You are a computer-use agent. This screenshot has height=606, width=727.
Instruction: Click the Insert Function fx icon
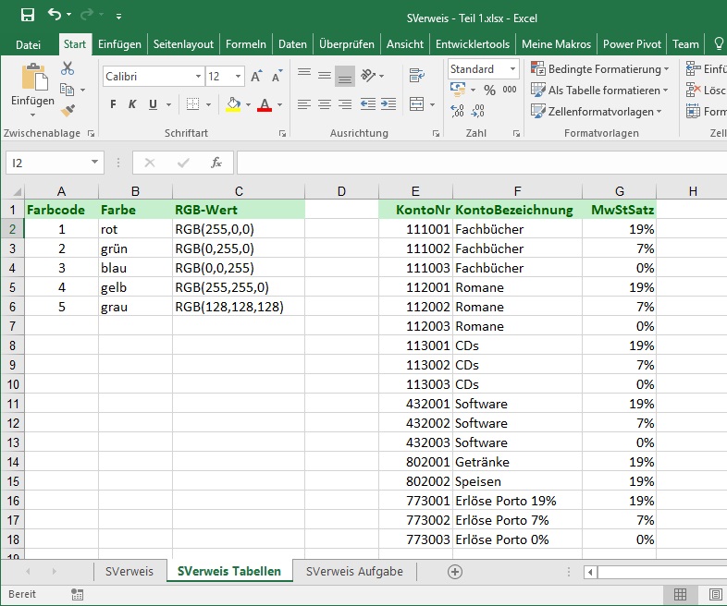pyautogui.click(x=216, y=163)
